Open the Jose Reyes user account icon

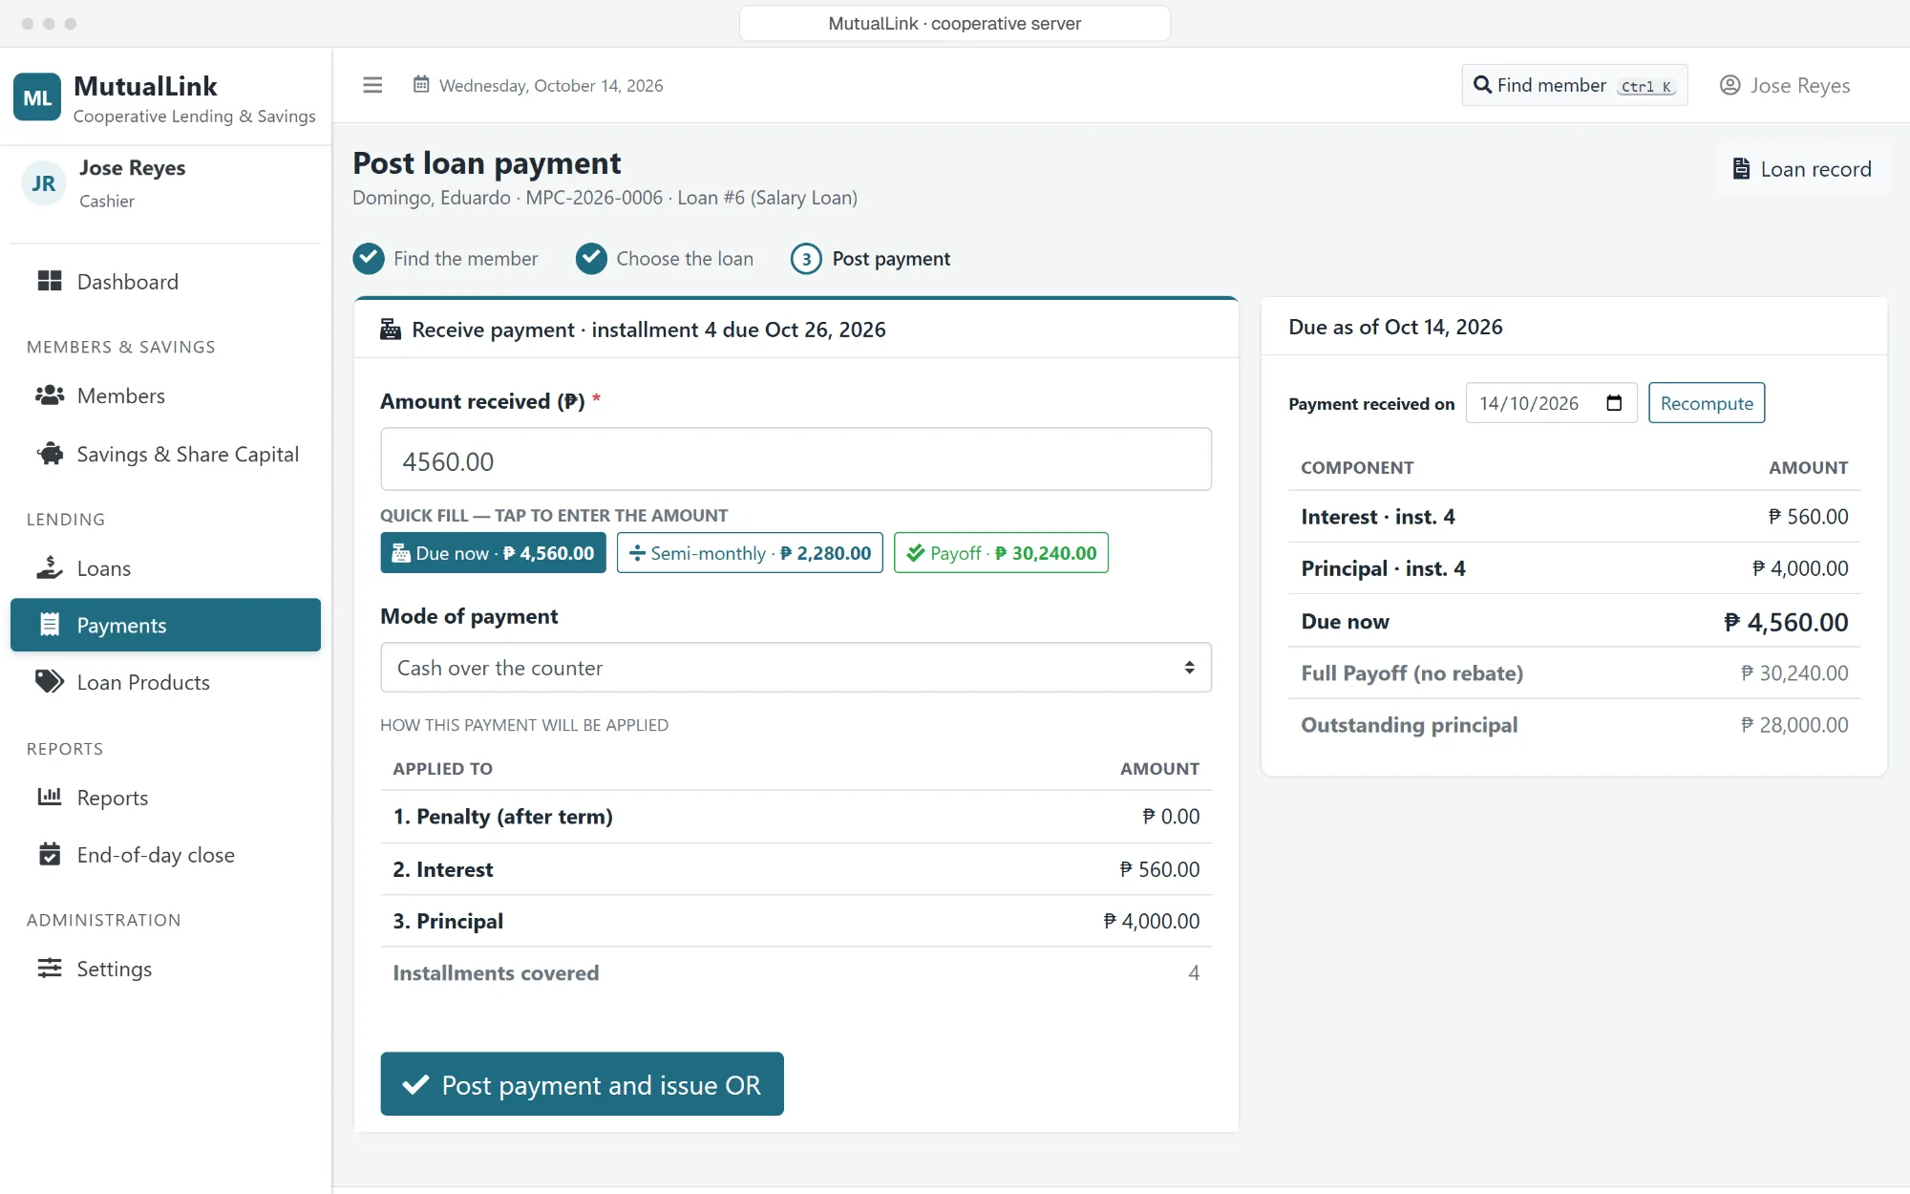click(1730, 85)
